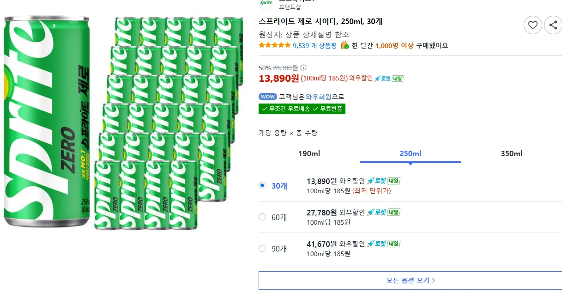The image size is (562, 294).
Task: Click the WOW membership badge
Action: pyautogui.click(x=267, y=97)
